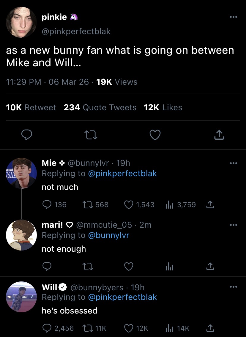Retweet mari's "not enough" reply
Screen dimensions: 246x337
coord(87,267)
